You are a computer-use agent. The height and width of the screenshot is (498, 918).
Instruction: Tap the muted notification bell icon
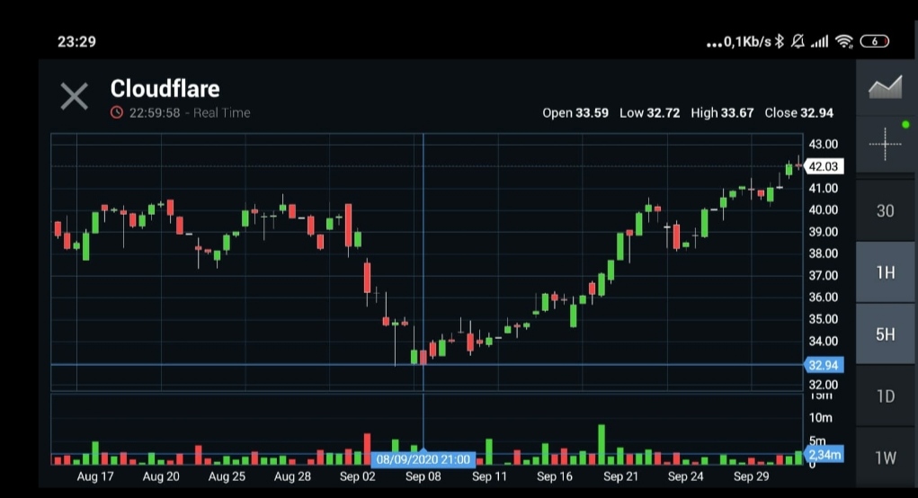coord(798,41)
